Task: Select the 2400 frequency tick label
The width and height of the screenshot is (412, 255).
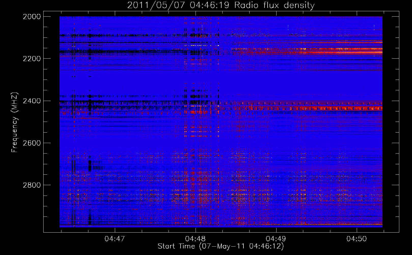Action: click(x=32, y=101)
